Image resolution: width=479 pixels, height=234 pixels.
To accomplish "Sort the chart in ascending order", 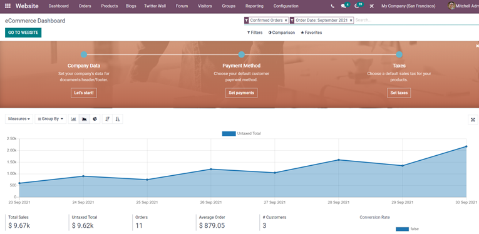I will (x=118, y=119).
